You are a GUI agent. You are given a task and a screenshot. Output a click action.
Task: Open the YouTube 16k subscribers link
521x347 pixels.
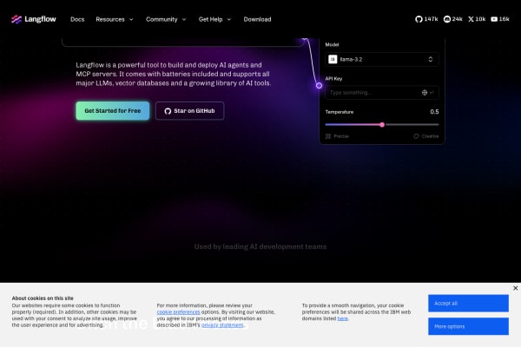(x=500, y=19)
